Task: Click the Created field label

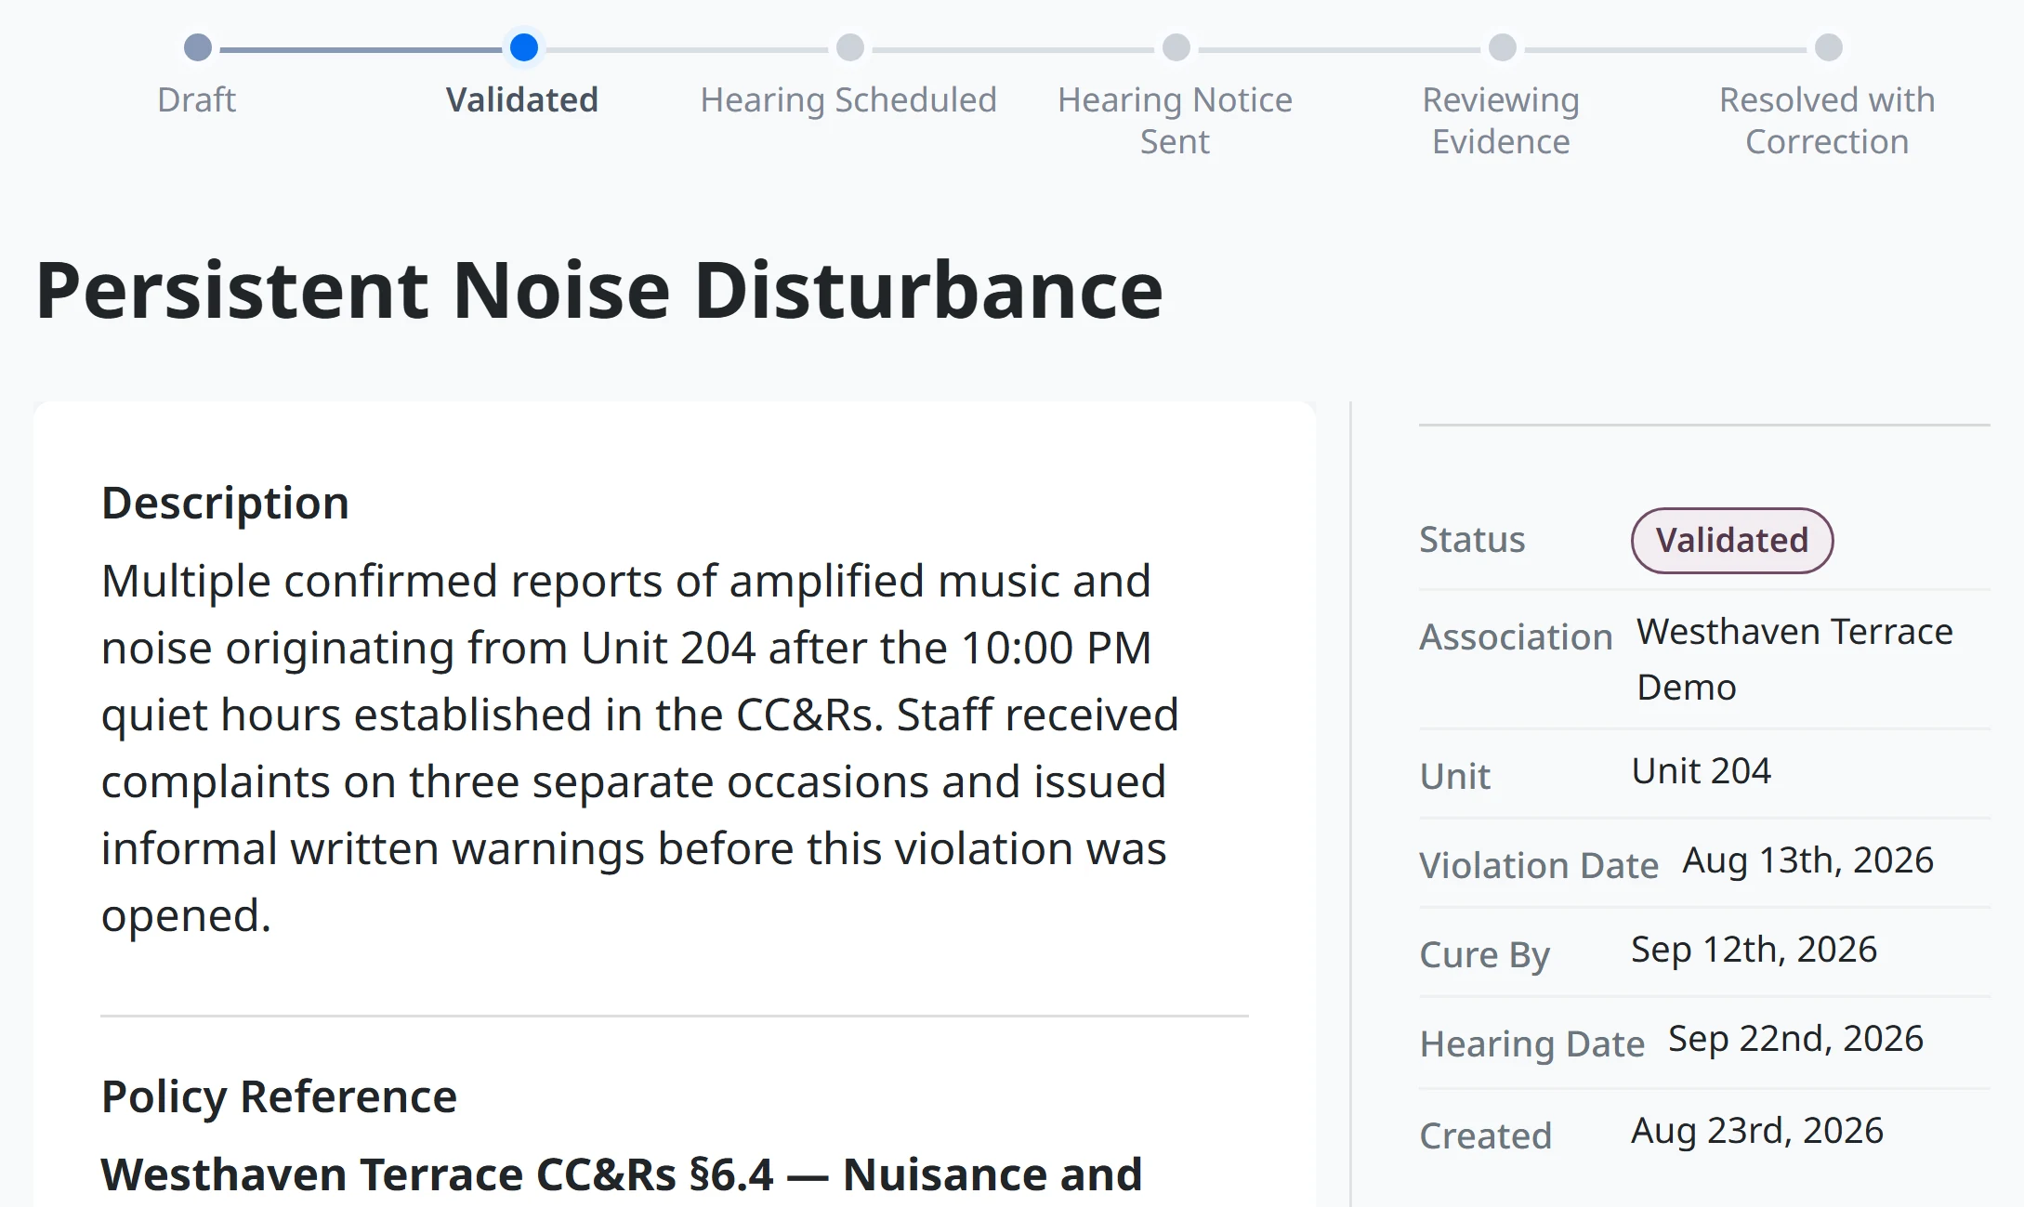Action: tap(1485, 1136)
